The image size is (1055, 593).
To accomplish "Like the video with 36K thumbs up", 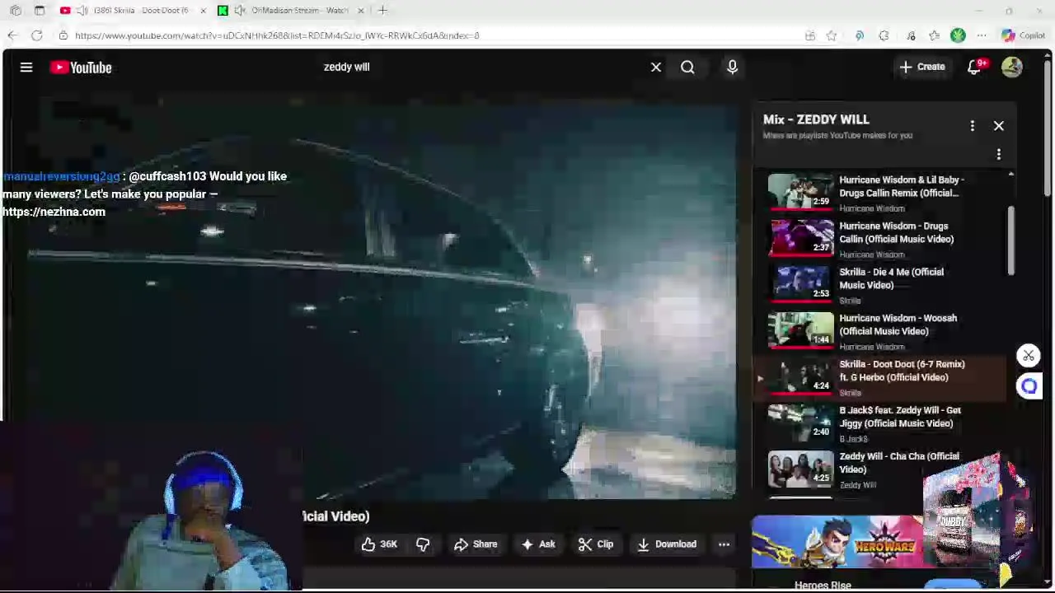I will point(379,544).
